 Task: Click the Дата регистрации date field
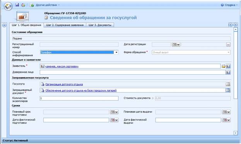[161, 45]
